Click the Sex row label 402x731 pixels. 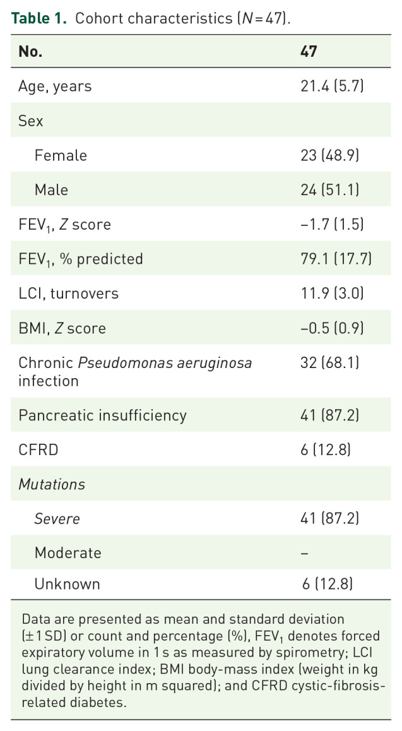(x=31, y=121)
